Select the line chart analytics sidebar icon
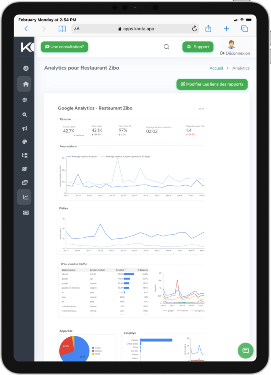The image size is (271, 375). [26, 197]
